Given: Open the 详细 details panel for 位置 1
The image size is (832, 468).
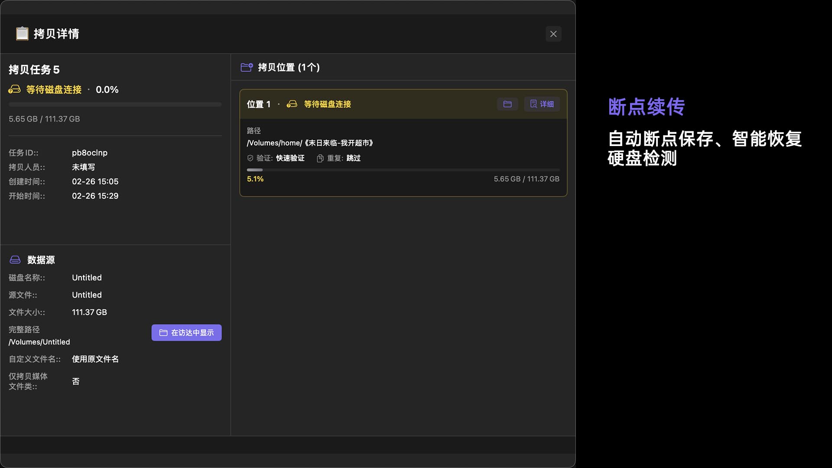Looking at the screenshot, I should click(542, 104).
